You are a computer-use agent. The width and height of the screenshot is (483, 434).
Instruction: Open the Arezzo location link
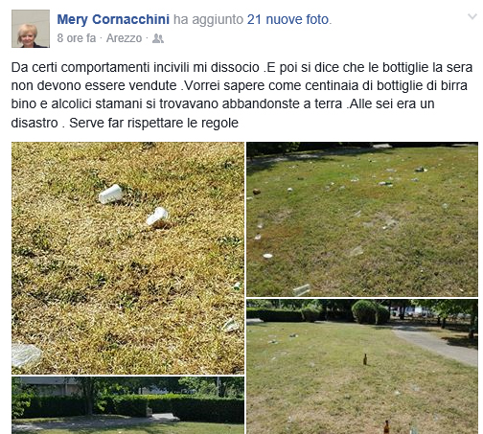[124, 38]
